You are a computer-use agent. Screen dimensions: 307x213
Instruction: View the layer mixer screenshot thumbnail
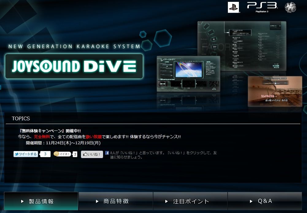[188, 74]
